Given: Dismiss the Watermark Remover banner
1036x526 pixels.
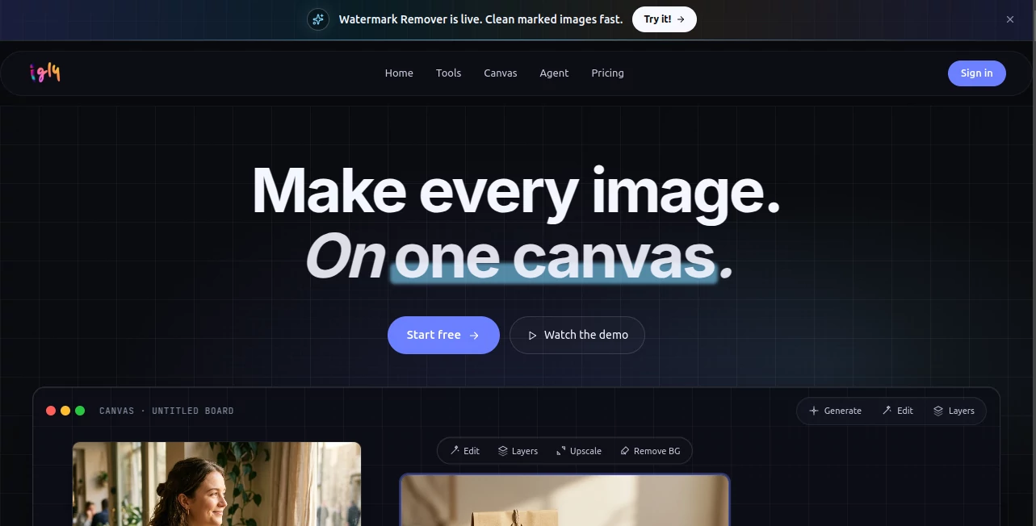Looking at the screenshot, I should [1009, 19].
